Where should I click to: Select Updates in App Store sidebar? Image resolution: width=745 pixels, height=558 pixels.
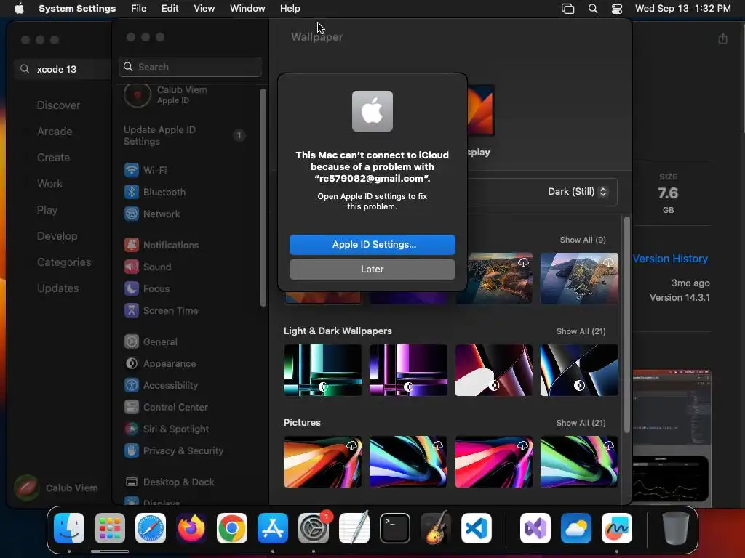click(58, 288)
